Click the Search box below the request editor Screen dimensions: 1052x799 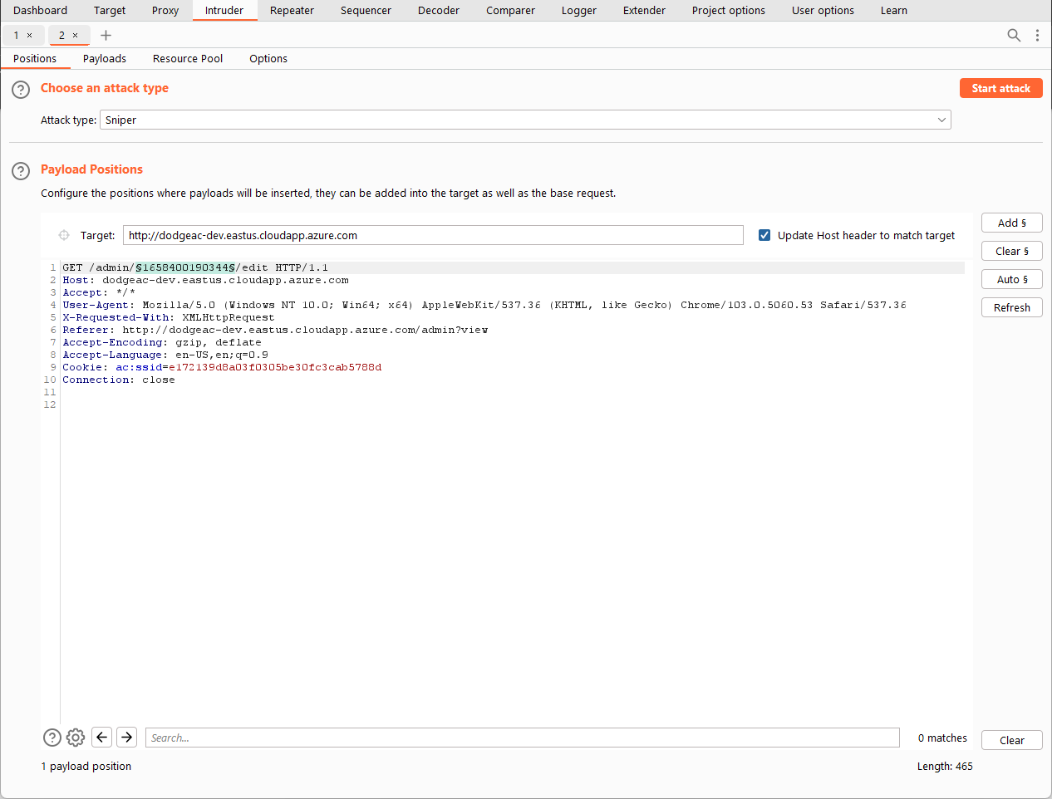click(x=522, y=738)
